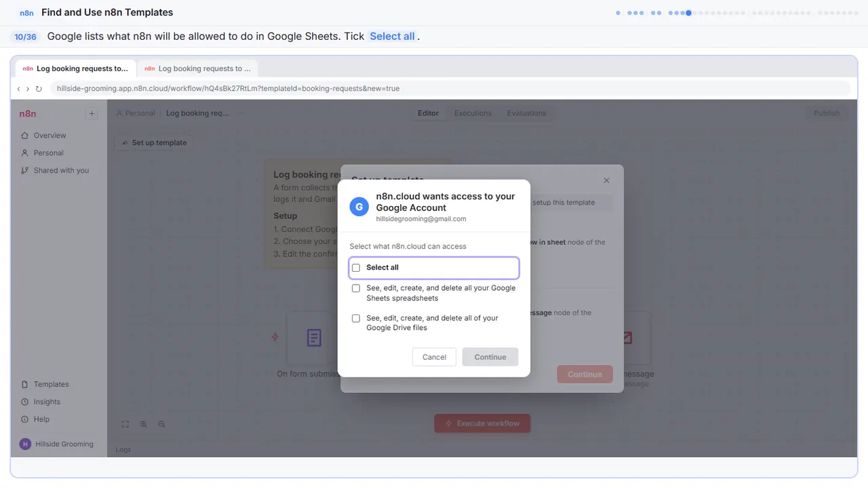Click the hillsidegrooming@gmail.com account email

[x=421, y=219]
